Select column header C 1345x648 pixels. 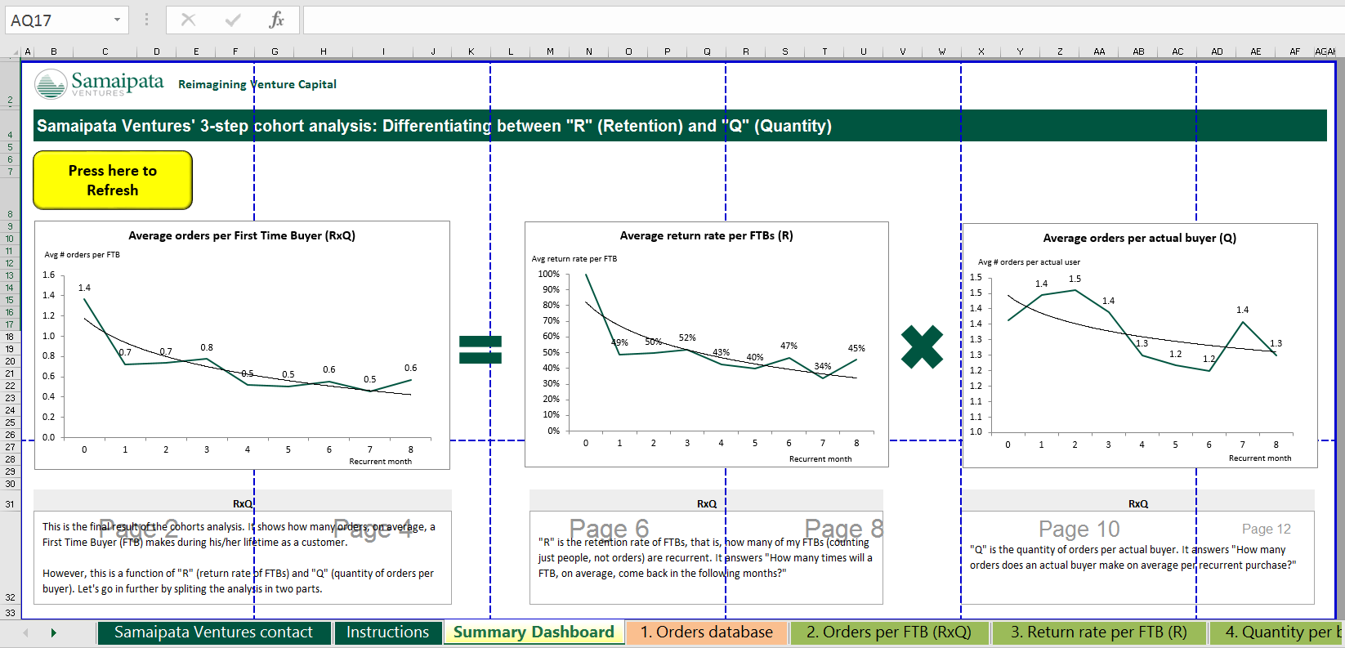105,51
